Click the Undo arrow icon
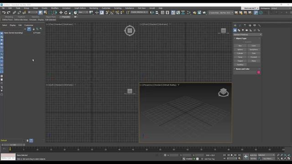Screen dimensions: 292x164 4,13
